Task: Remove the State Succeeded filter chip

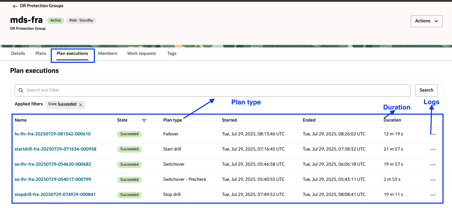Action: (x=81, y=105)
